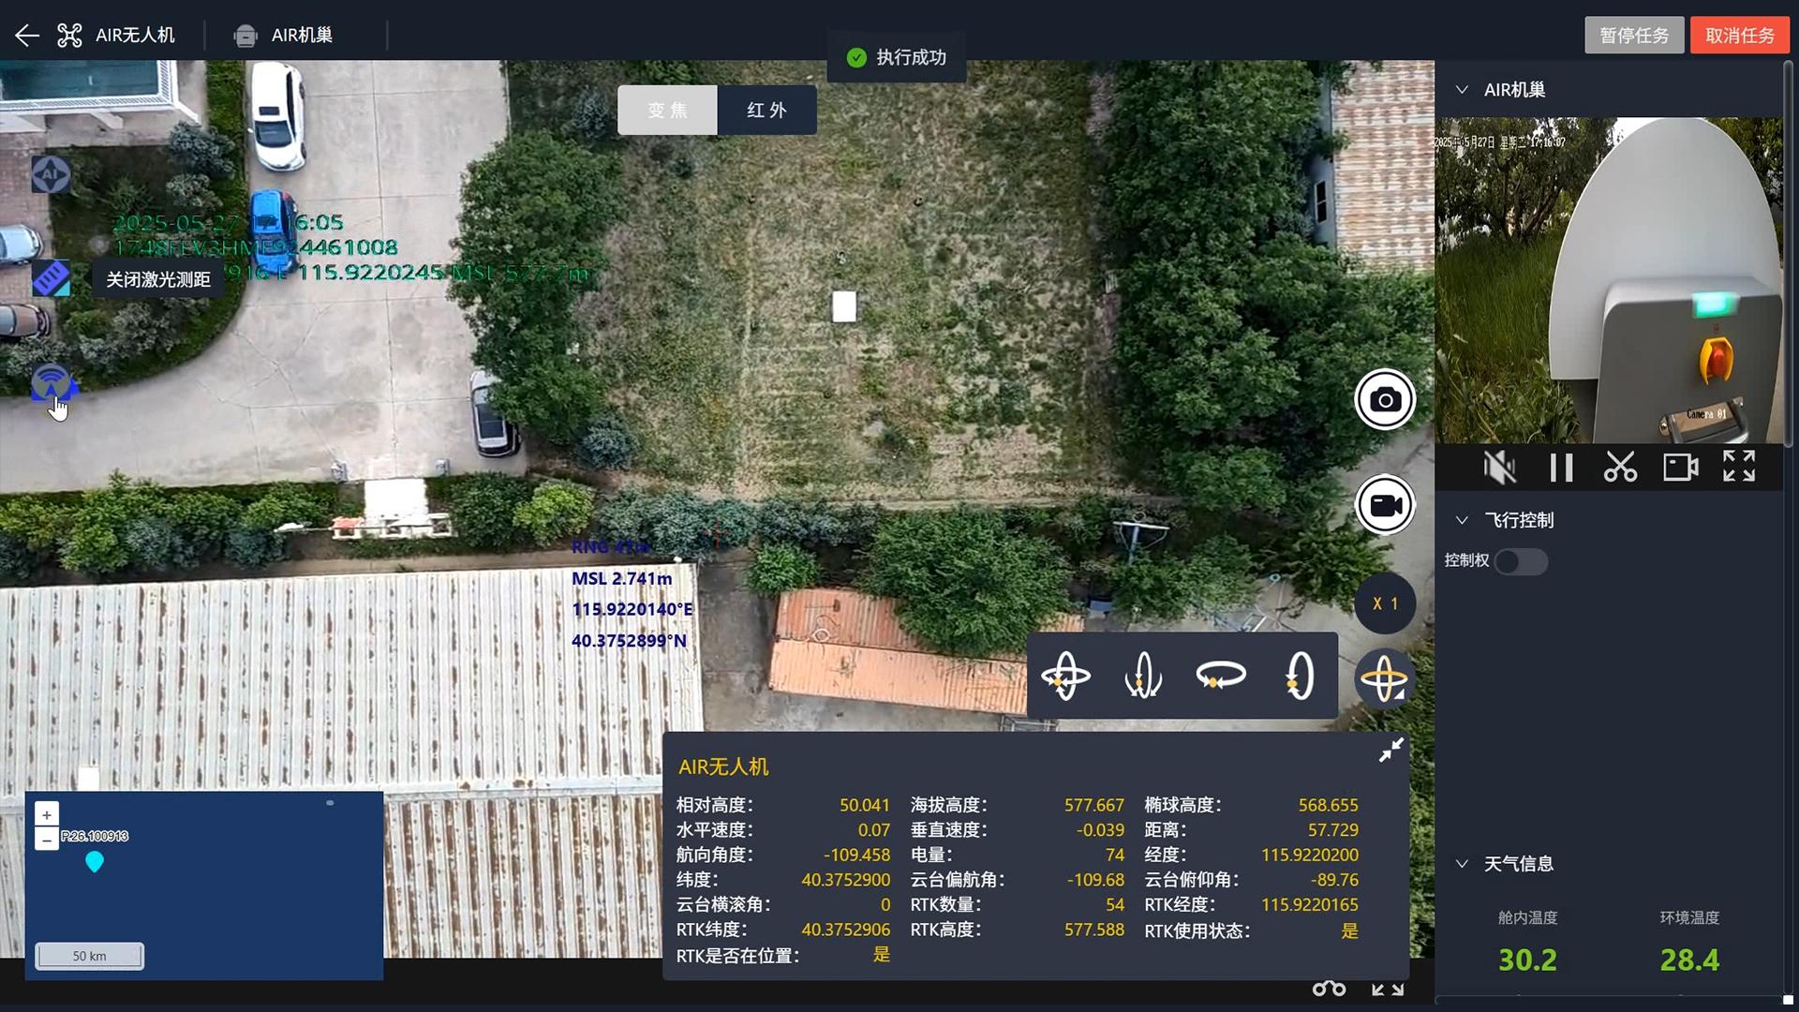Collapse the AIR机巢 section
The width and height of the screenshot is (1799, 1012).
(x=1462, y=90)
